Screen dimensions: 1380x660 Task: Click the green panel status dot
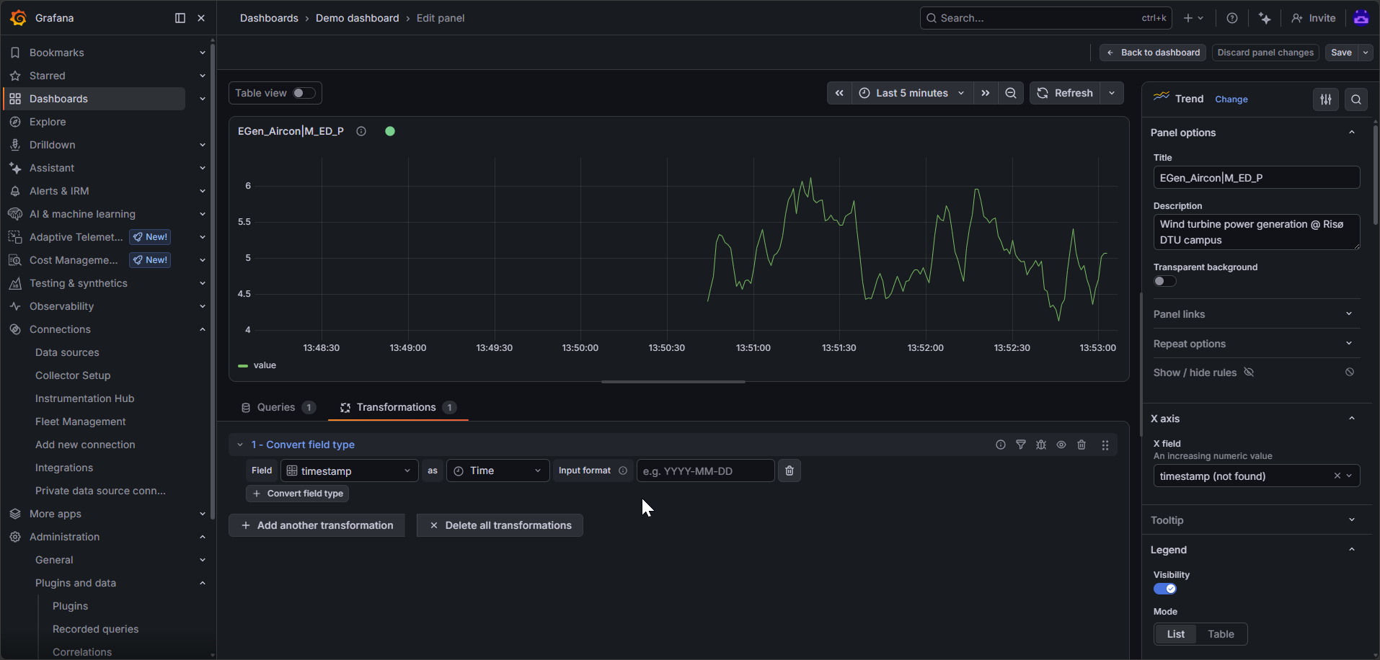(x=390, y=131)
